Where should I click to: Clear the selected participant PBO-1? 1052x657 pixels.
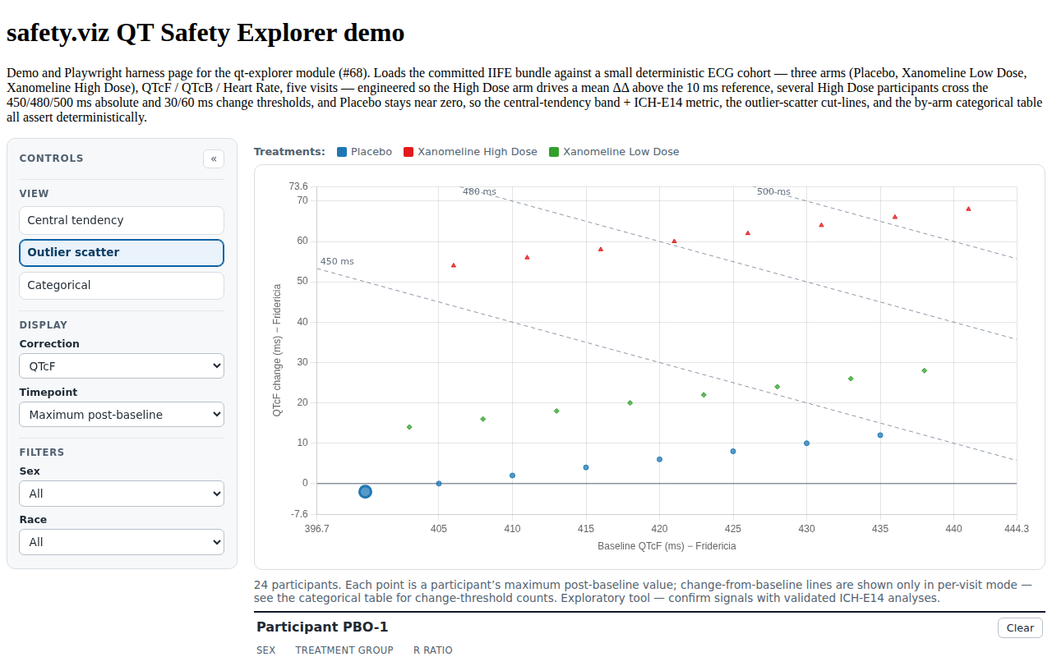click(x=1020, y=627)
